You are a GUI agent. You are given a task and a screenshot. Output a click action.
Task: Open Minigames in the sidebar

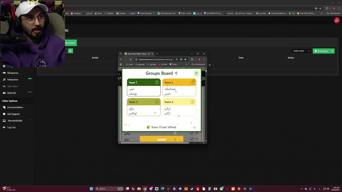13,73
